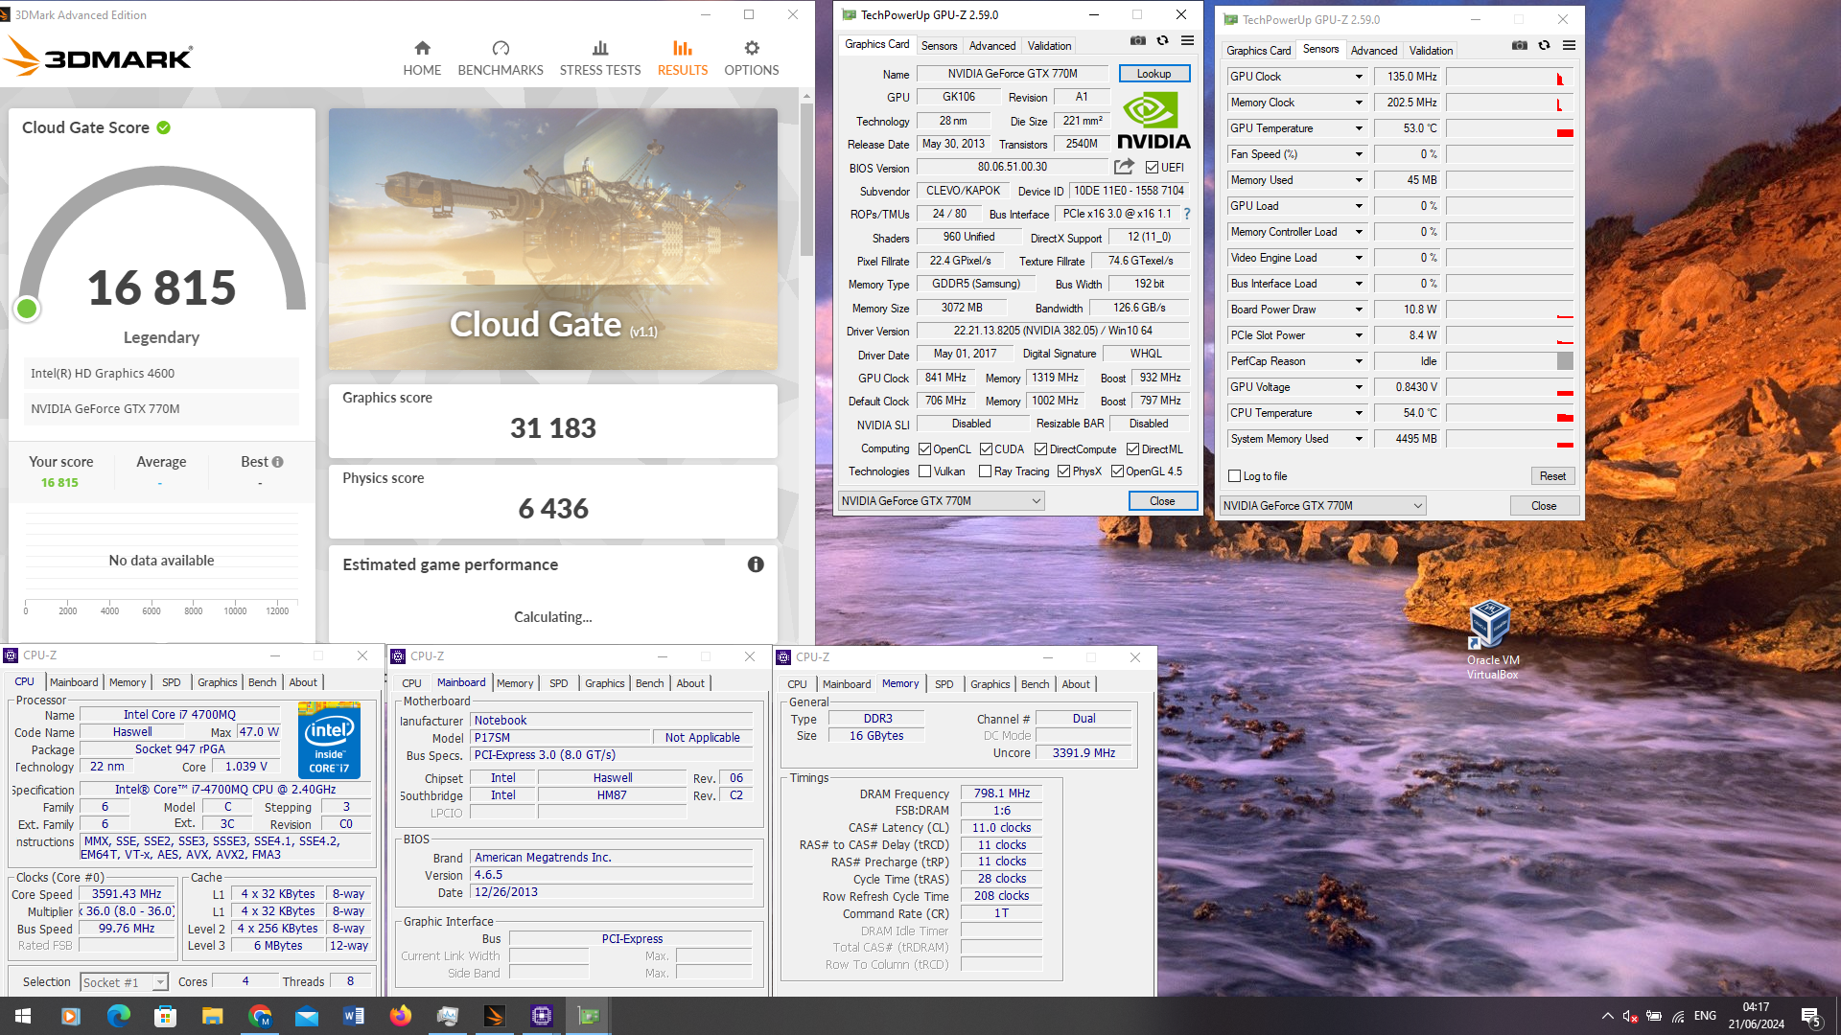Screen dimensions: 1841x1035
Task: Click Reset button in GPU-Z Sensors window
Action: (x=1552, y=476)
